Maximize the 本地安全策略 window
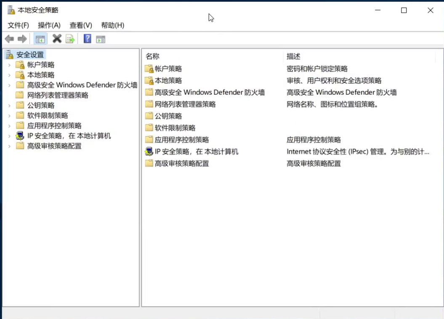This screenshot has width=444, height=319. coord(404,10)
